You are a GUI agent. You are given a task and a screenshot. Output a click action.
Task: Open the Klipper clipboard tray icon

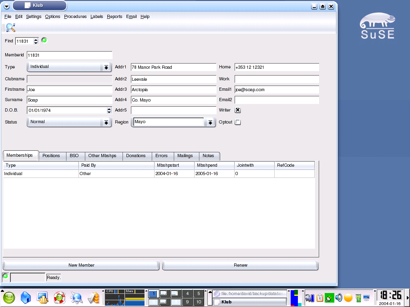(x=320, y=297)
